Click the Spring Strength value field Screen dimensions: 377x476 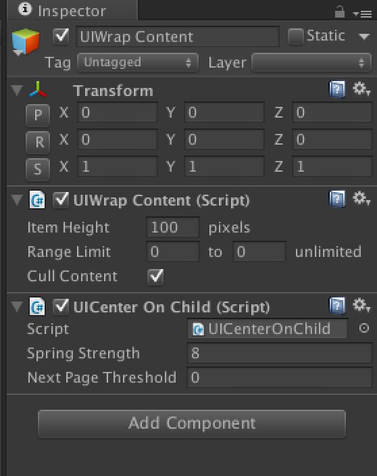click(x=279, y=353)
